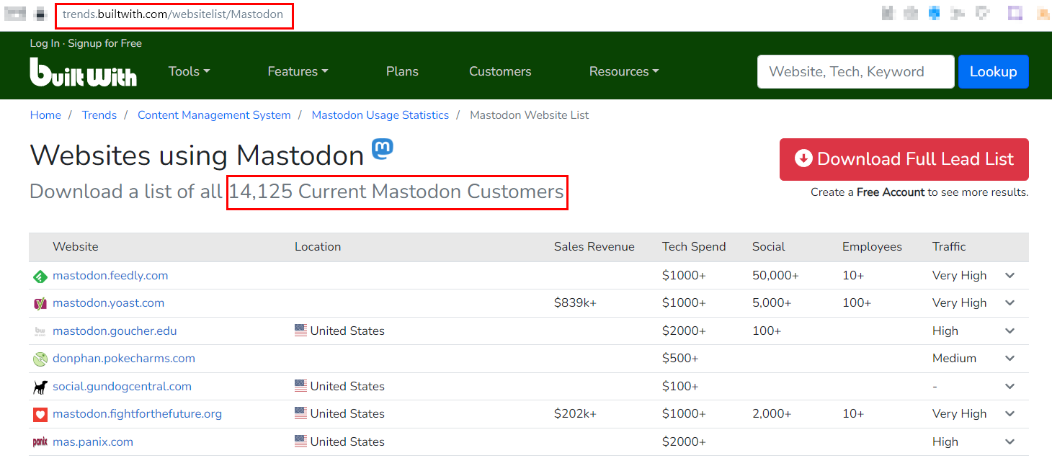Click the Download Full Lead List button
1052x458 pixels.
904,159
